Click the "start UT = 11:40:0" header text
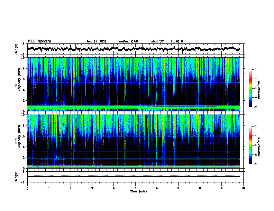The width and height of the screenshot is (274, 211). click(x=167, y=41)
